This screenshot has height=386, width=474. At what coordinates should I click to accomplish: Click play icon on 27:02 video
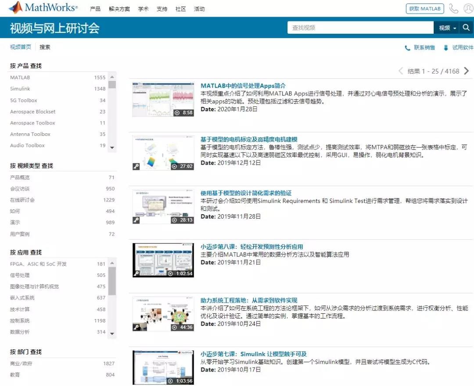(x=174, y=166)
